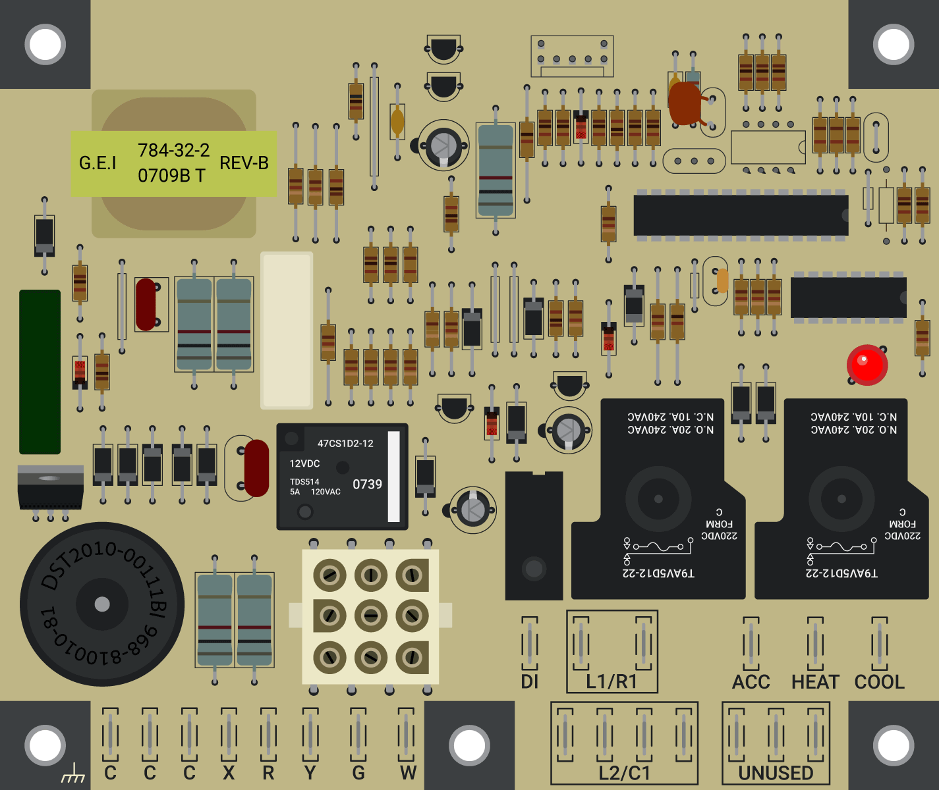This screenshot has width=939, height=790.
Task: Click the REV-B text on sticker
Action: coord(244,163)
